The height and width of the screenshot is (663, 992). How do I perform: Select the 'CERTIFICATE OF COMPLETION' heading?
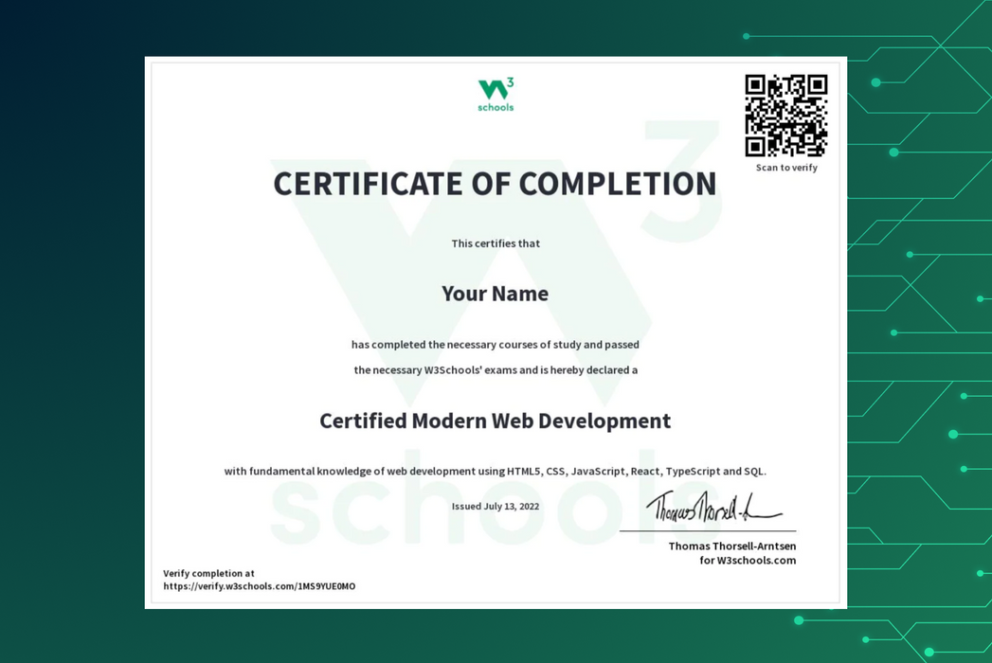[x=494, y=185]
